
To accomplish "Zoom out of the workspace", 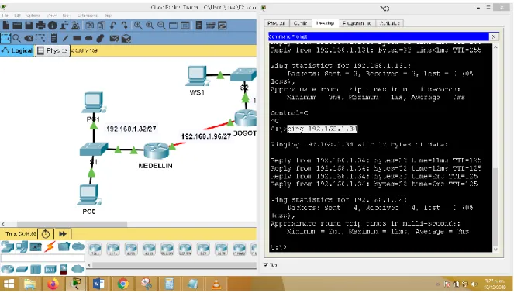I will click(x=161, y=26).
